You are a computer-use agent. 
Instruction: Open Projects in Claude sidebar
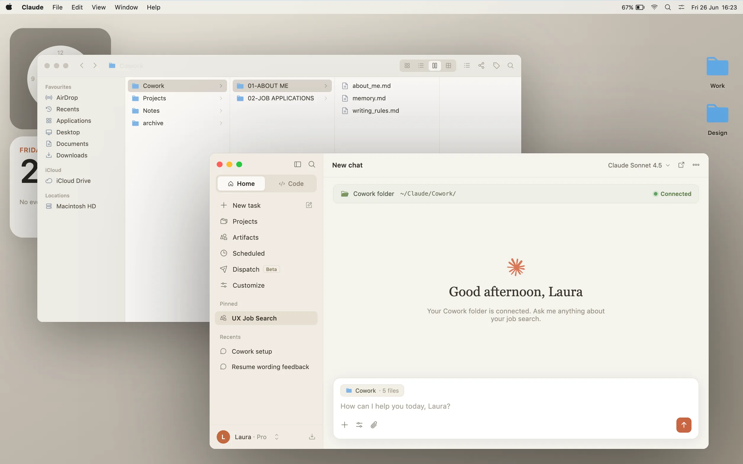point(266,221)
